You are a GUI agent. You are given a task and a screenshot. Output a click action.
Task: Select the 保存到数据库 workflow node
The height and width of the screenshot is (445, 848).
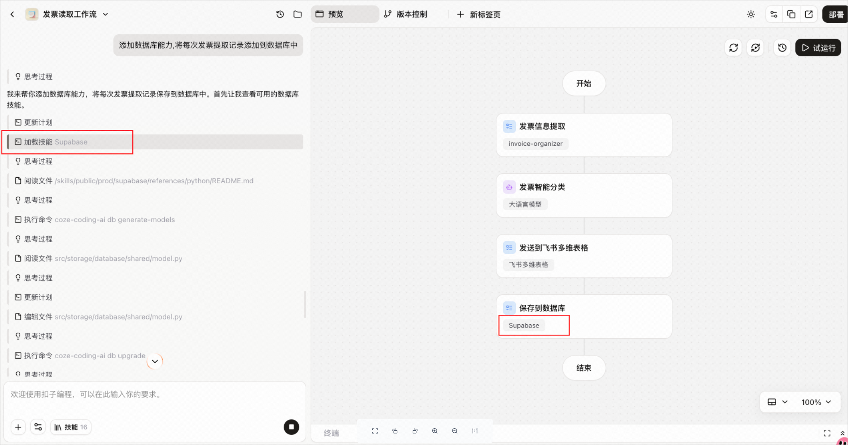click(584, 317)
